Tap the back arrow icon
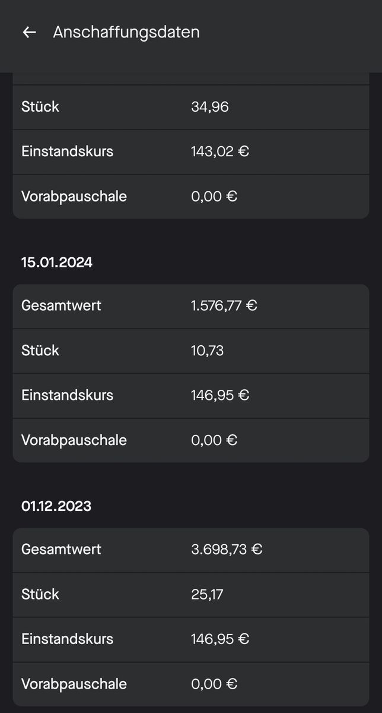382x713 pixels. (x=29, y=32)
